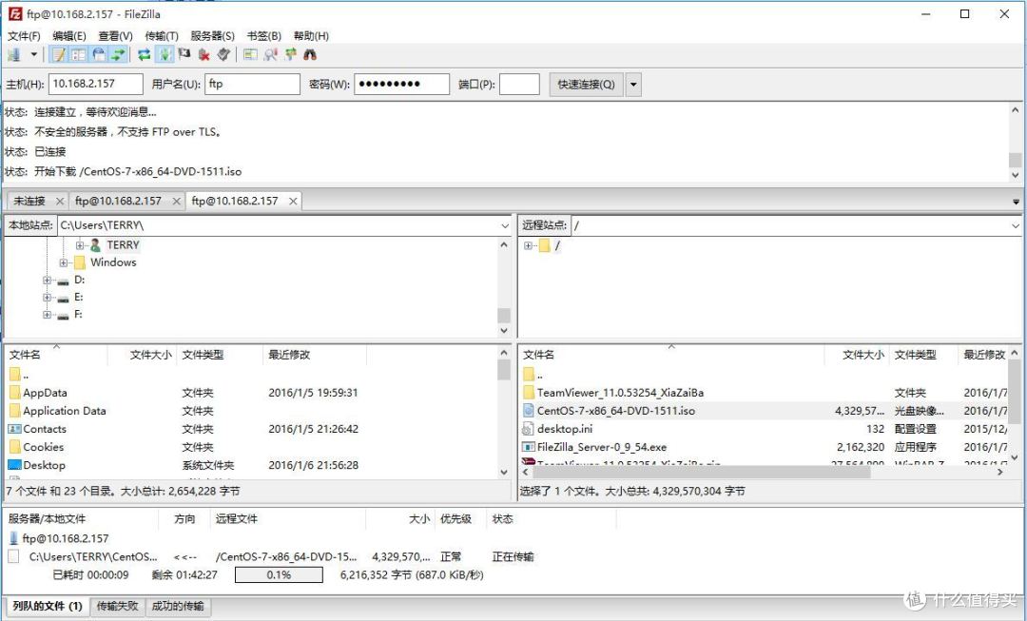
Task: Toggle transfer queue display icon
Action: click(x=118, y=55)
